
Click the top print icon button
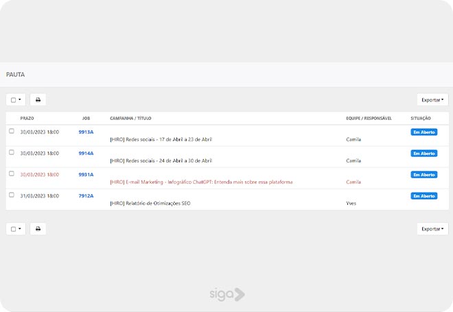point(38,99)
